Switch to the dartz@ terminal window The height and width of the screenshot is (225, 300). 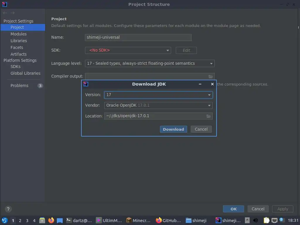(79, 220)
